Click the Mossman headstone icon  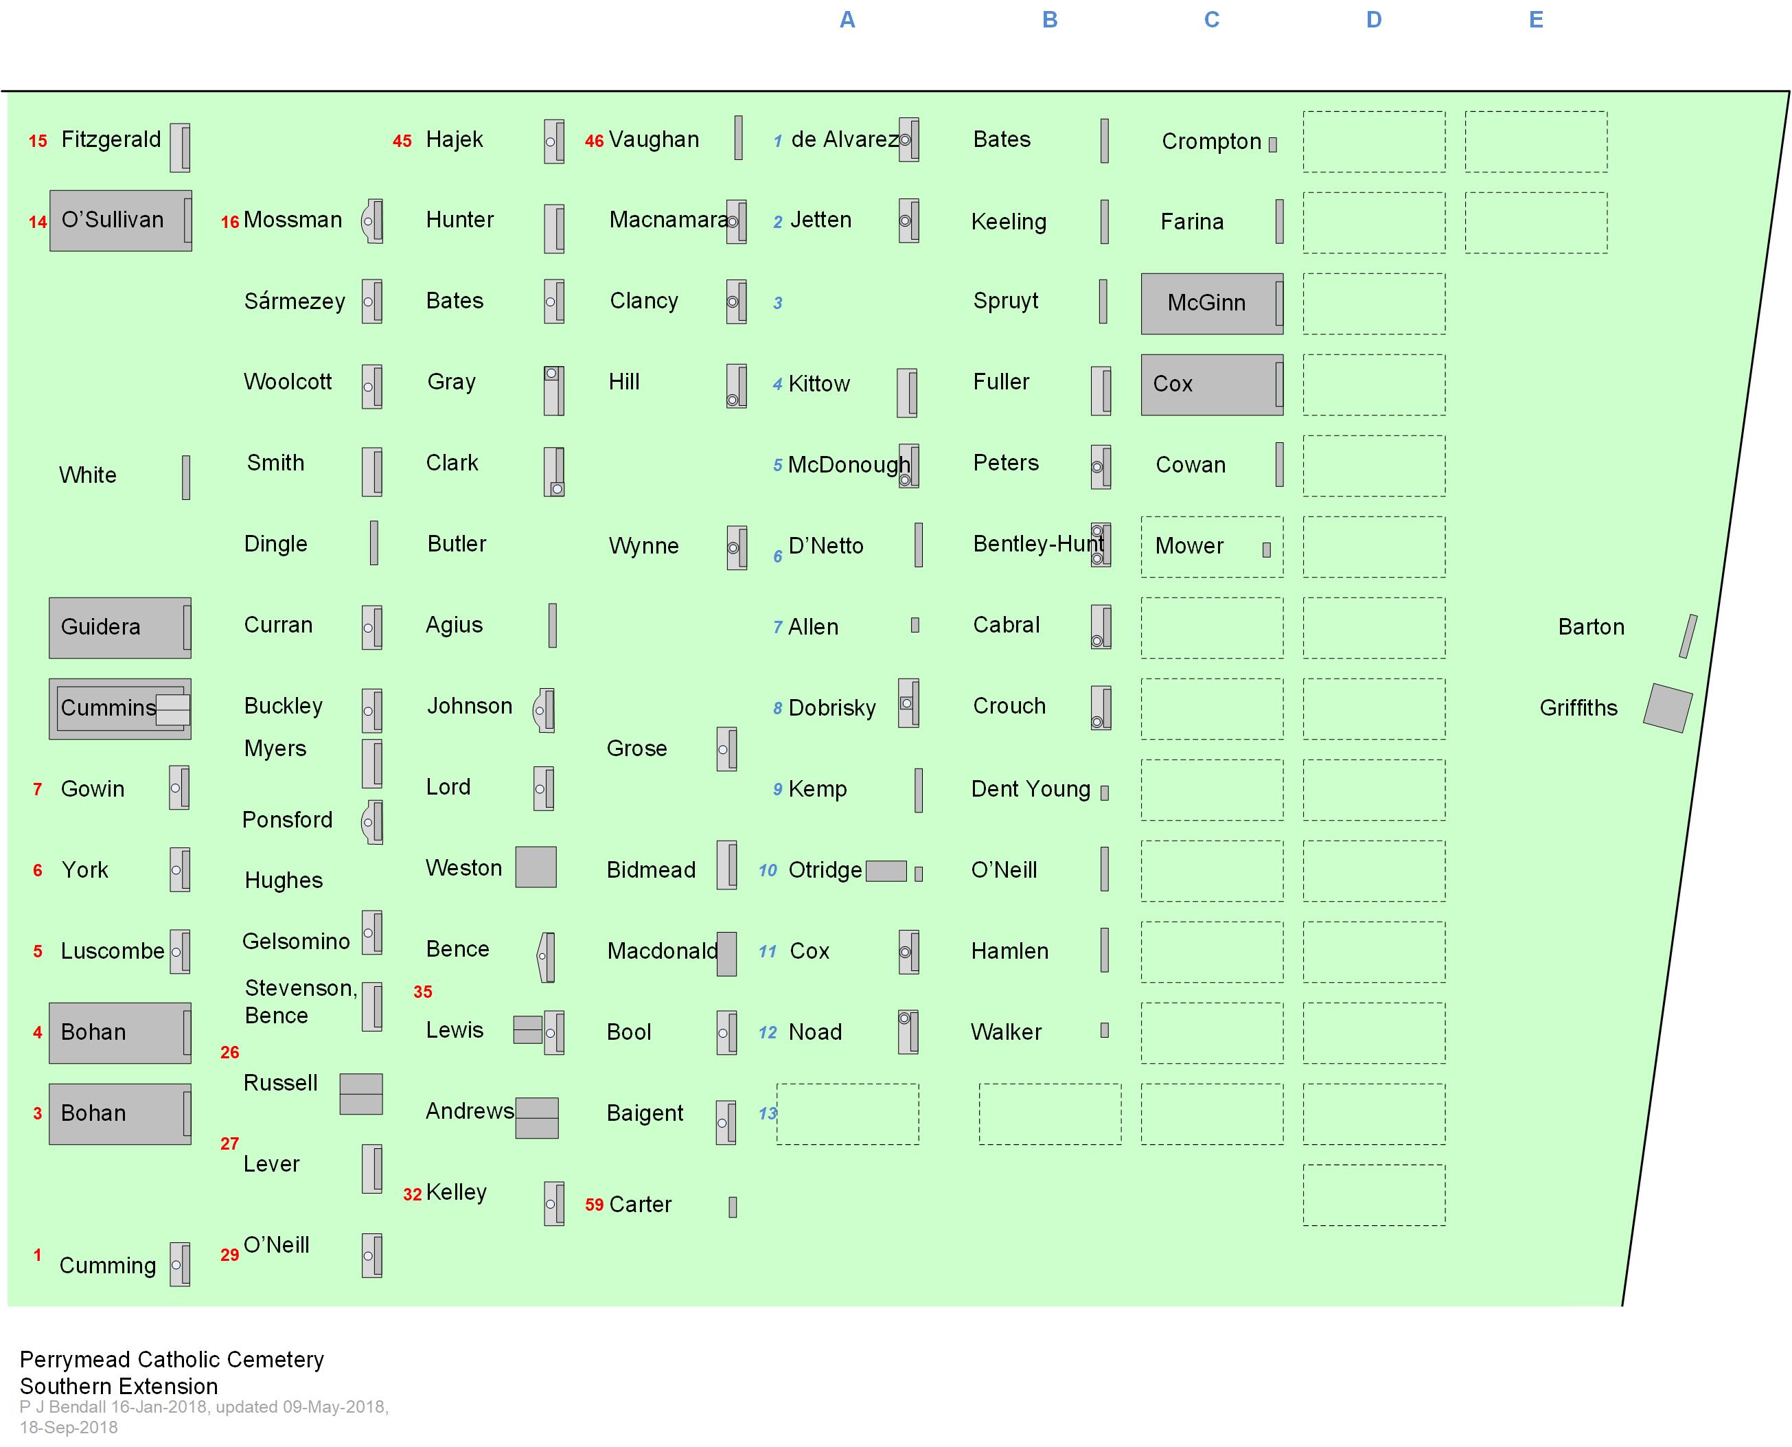tap(371, 221)
